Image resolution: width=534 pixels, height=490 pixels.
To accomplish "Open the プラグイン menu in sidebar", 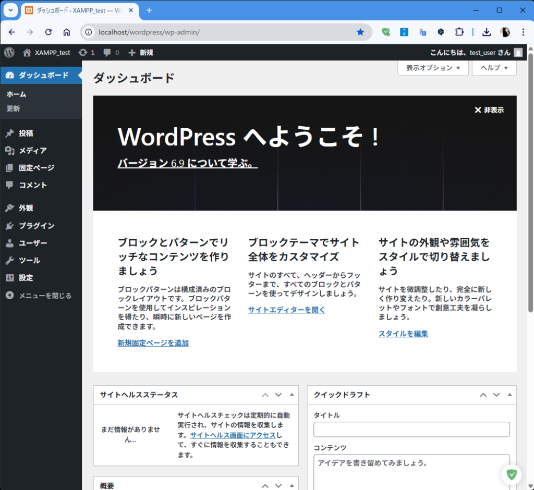I will (x=37, y=226).
